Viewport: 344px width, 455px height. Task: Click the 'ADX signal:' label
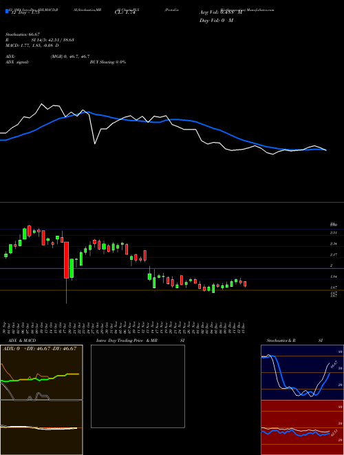[x=17, y=62]
